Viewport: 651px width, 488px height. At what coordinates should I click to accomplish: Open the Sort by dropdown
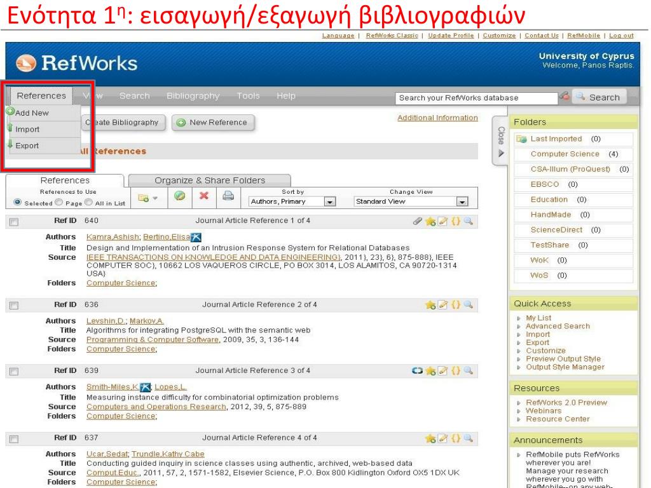click(292, 201)
